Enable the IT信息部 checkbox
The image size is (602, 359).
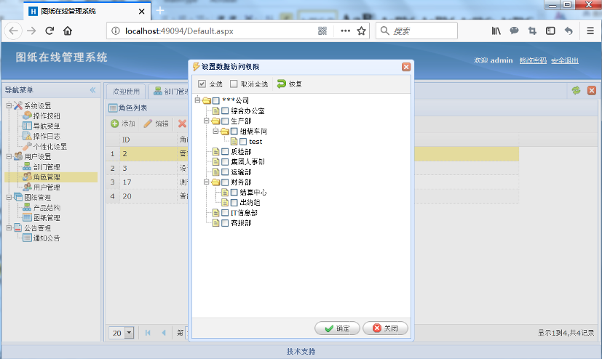click(225, 213)
